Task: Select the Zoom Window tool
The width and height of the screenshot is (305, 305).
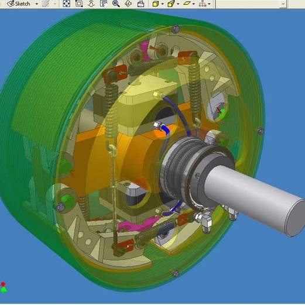Action: pos(79,4)
